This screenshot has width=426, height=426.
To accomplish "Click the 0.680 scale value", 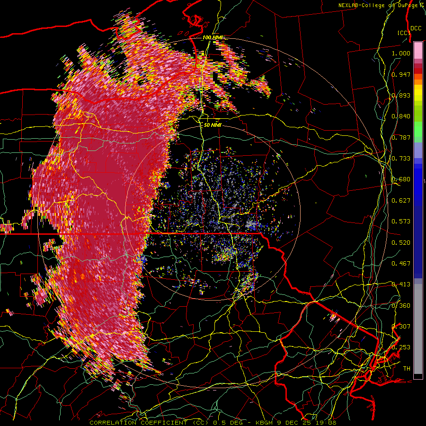I will pos(401,179).
